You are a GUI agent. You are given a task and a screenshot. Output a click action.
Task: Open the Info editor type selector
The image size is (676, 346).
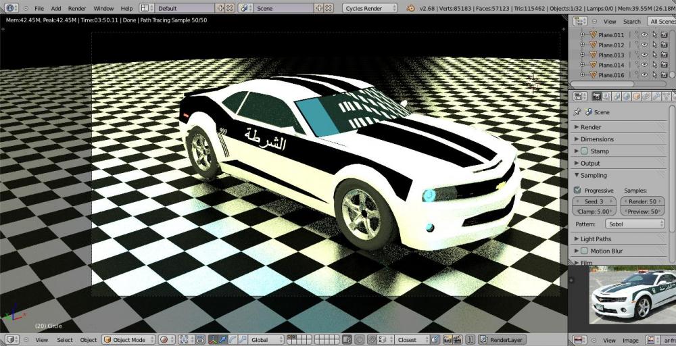tap(11, 8)
